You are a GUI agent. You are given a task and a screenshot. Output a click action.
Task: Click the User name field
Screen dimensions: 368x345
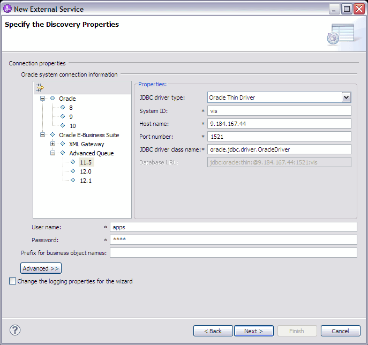tap(234, 227)
